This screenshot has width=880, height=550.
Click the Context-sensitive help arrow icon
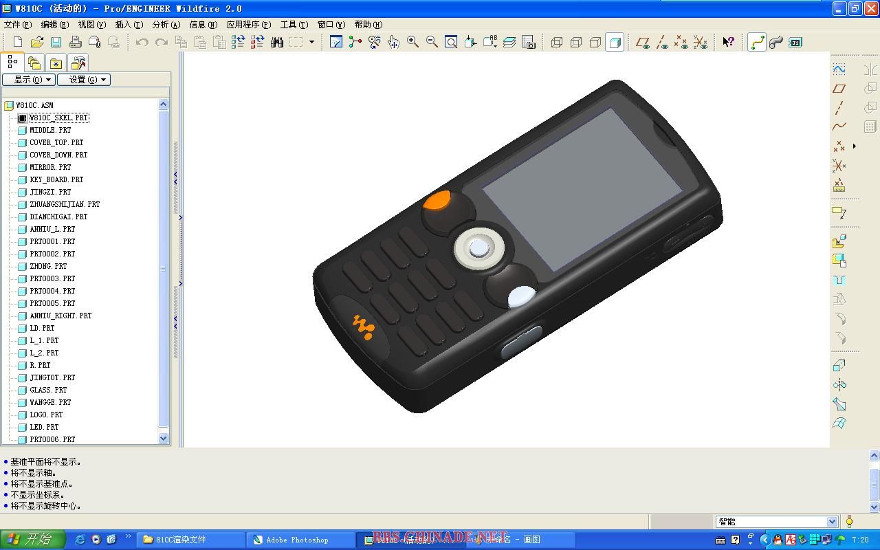(x=728, y=42)
